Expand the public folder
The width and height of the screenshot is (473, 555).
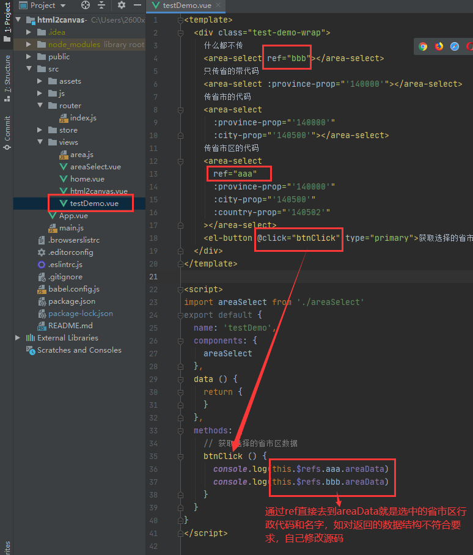tap(29, 57)
